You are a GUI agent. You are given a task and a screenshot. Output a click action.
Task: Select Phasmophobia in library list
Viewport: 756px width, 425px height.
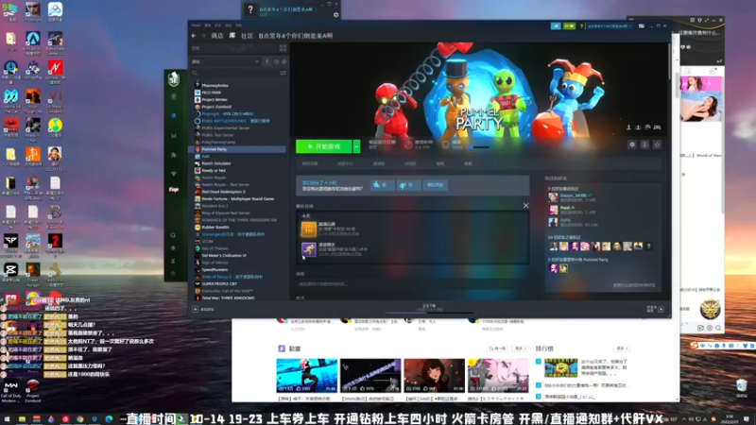[x=215, y=85]
